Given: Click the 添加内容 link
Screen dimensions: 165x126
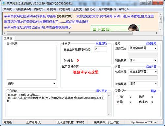Looking at the screenshot, I should tap(151, 66).
